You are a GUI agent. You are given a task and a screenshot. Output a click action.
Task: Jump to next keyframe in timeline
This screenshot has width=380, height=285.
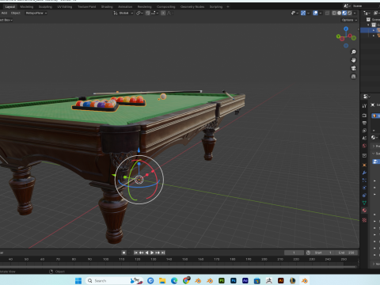tap(158, 253)
